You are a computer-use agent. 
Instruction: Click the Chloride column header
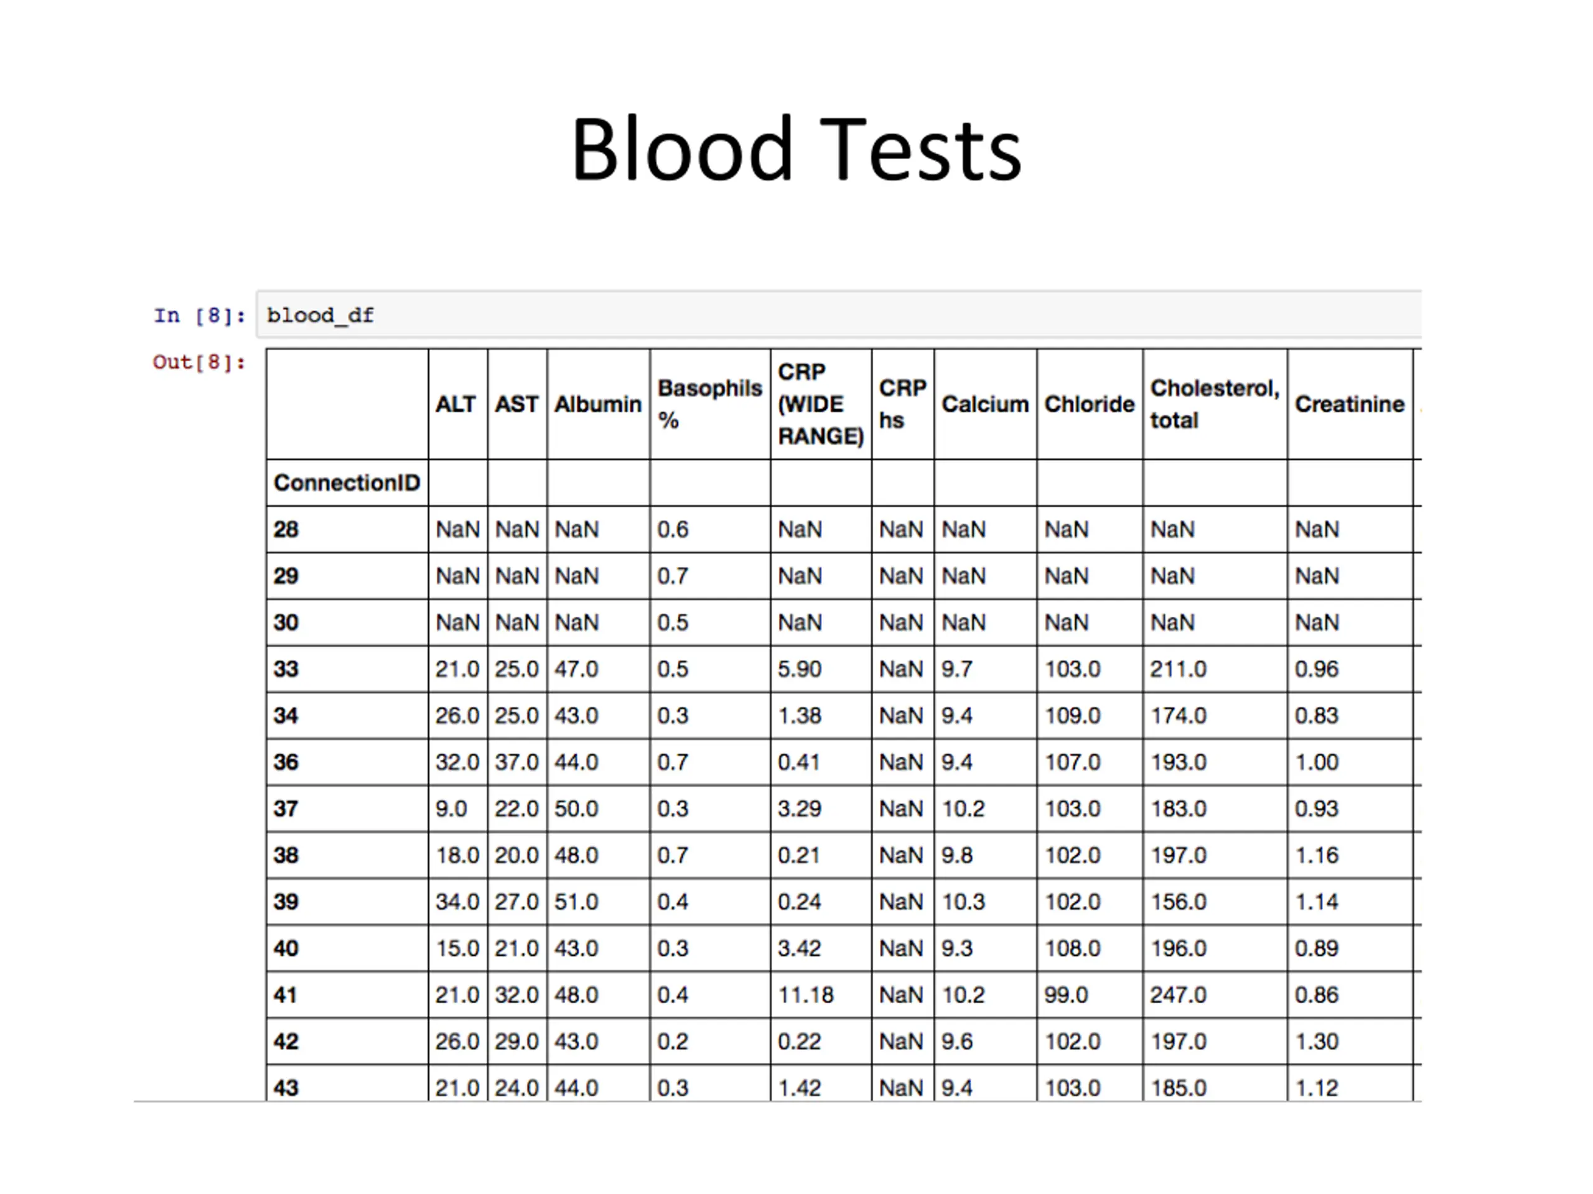point(1090,404)
